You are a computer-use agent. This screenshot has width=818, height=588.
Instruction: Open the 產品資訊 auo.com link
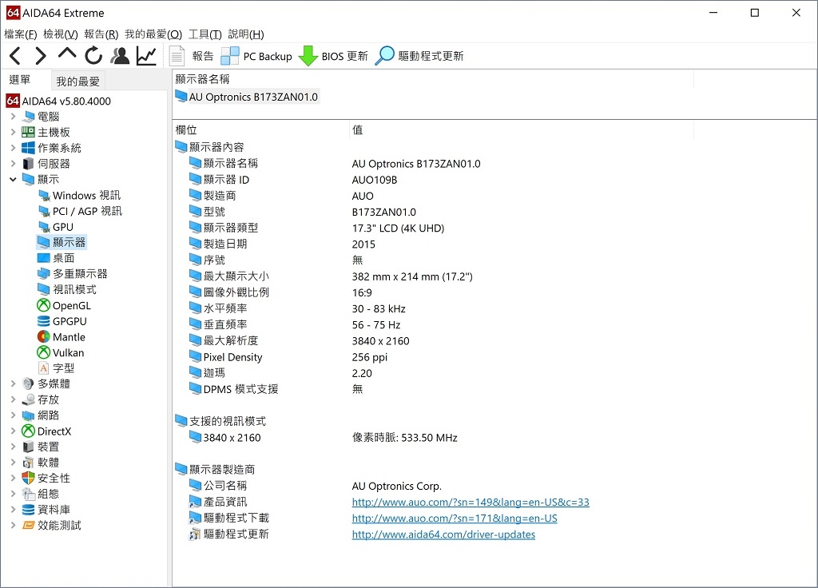[471, 502]
